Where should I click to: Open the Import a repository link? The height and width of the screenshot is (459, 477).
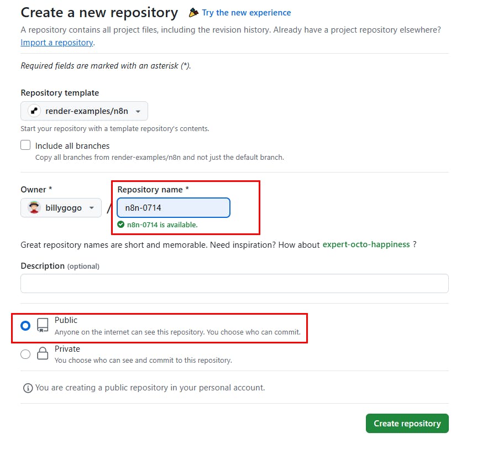click(57, 43)
